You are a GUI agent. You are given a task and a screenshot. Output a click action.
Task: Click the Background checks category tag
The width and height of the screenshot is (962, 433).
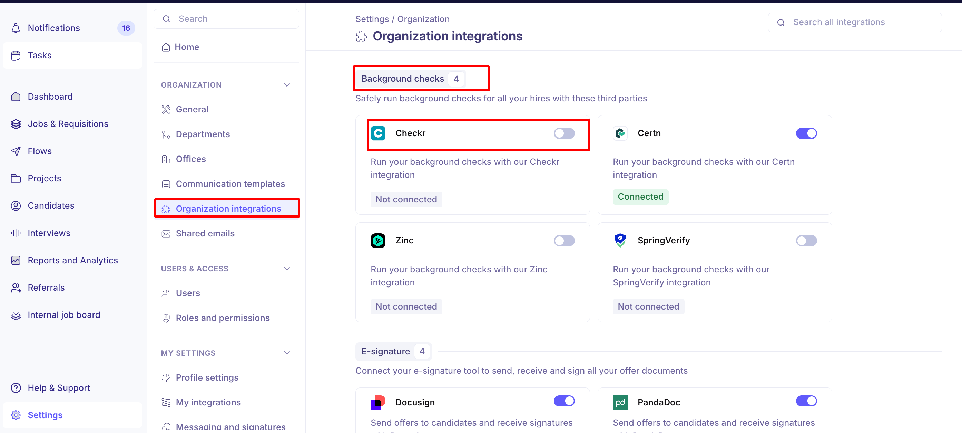point(410,79)
